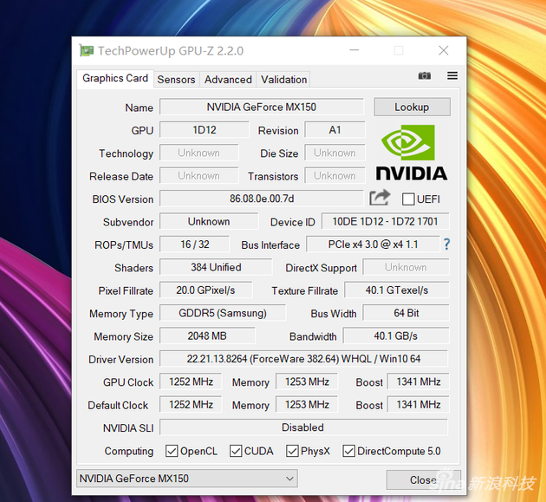Click the Name field NVIDIA GeForce MX150
Screen dimensions: 546x502
click(x=262, y=107)
